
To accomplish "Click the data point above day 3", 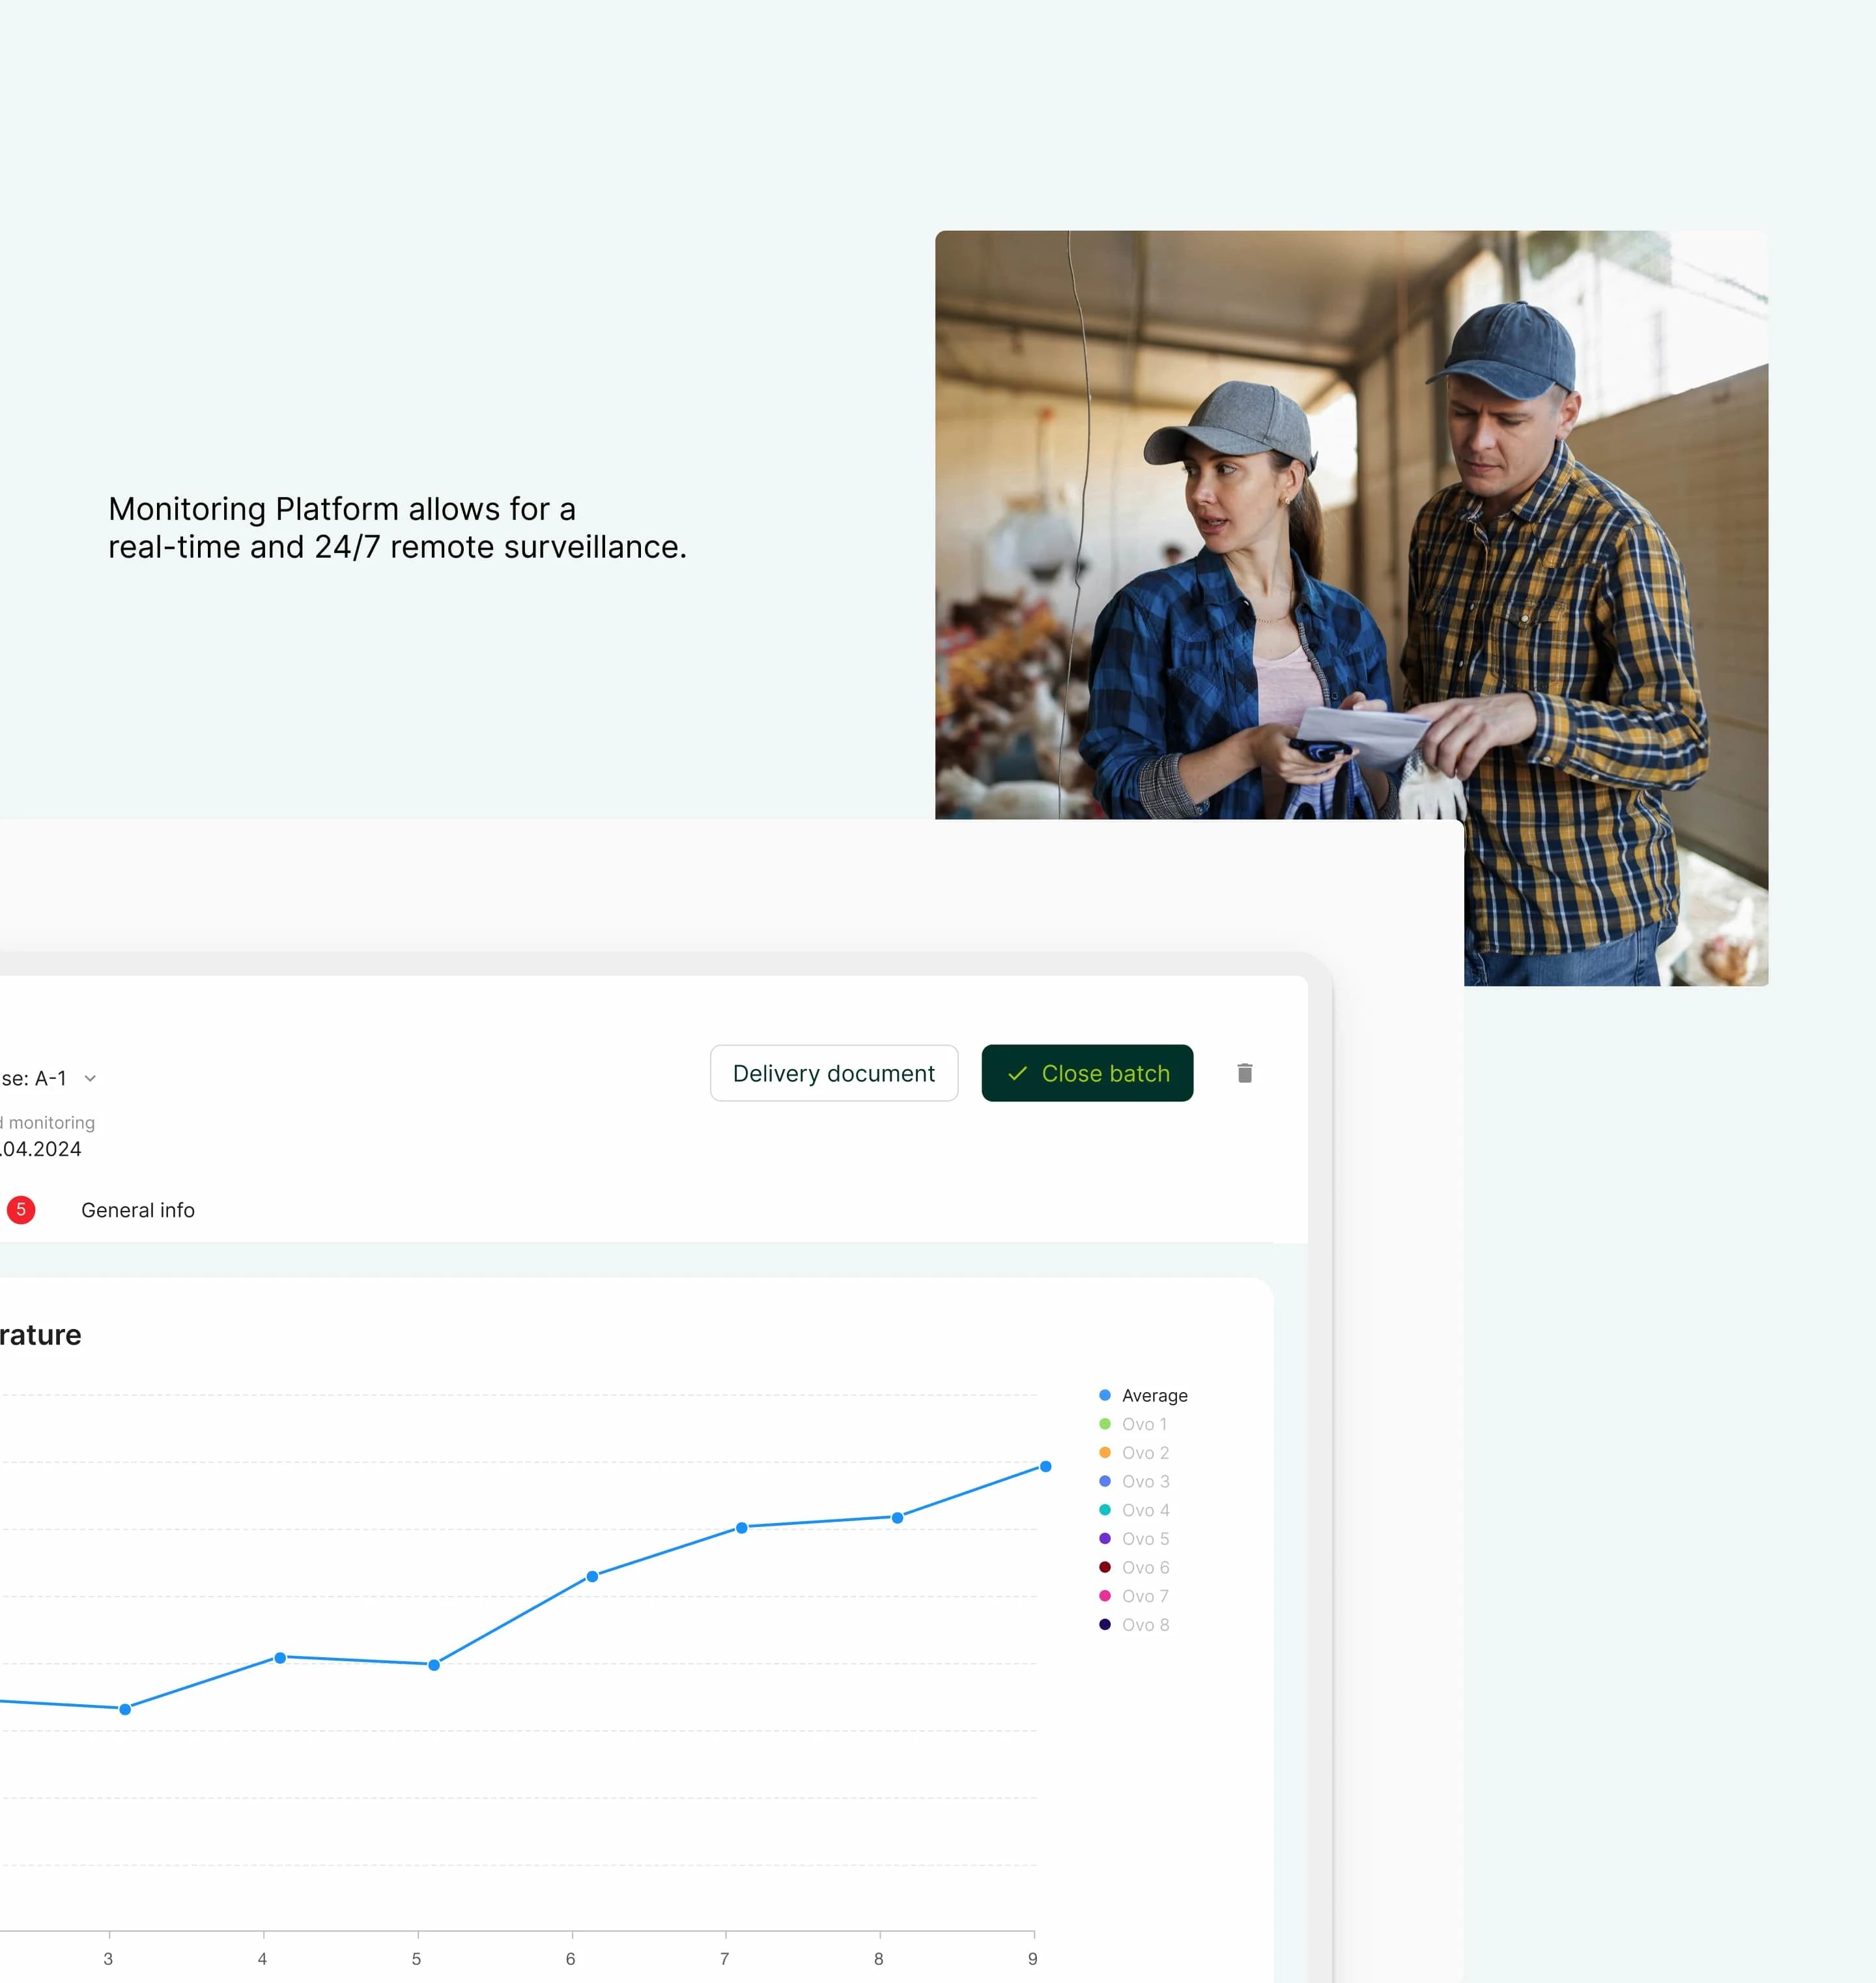I will (x=125, y=1709).
